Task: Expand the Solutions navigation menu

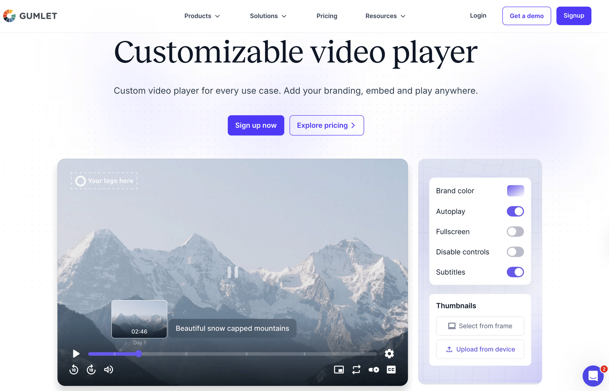Action: pos(268,16)
